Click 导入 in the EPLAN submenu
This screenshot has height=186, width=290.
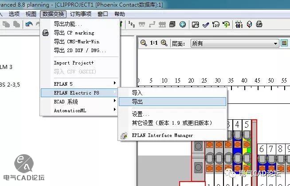click(x=172, y=93)
